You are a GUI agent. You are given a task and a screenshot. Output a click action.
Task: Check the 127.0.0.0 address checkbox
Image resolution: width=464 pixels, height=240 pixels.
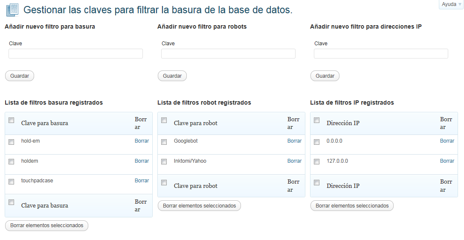316,162
